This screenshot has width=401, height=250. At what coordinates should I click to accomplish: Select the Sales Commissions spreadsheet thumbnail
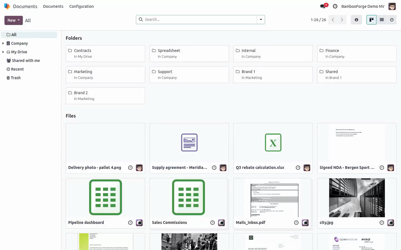[x=188, y=197]
